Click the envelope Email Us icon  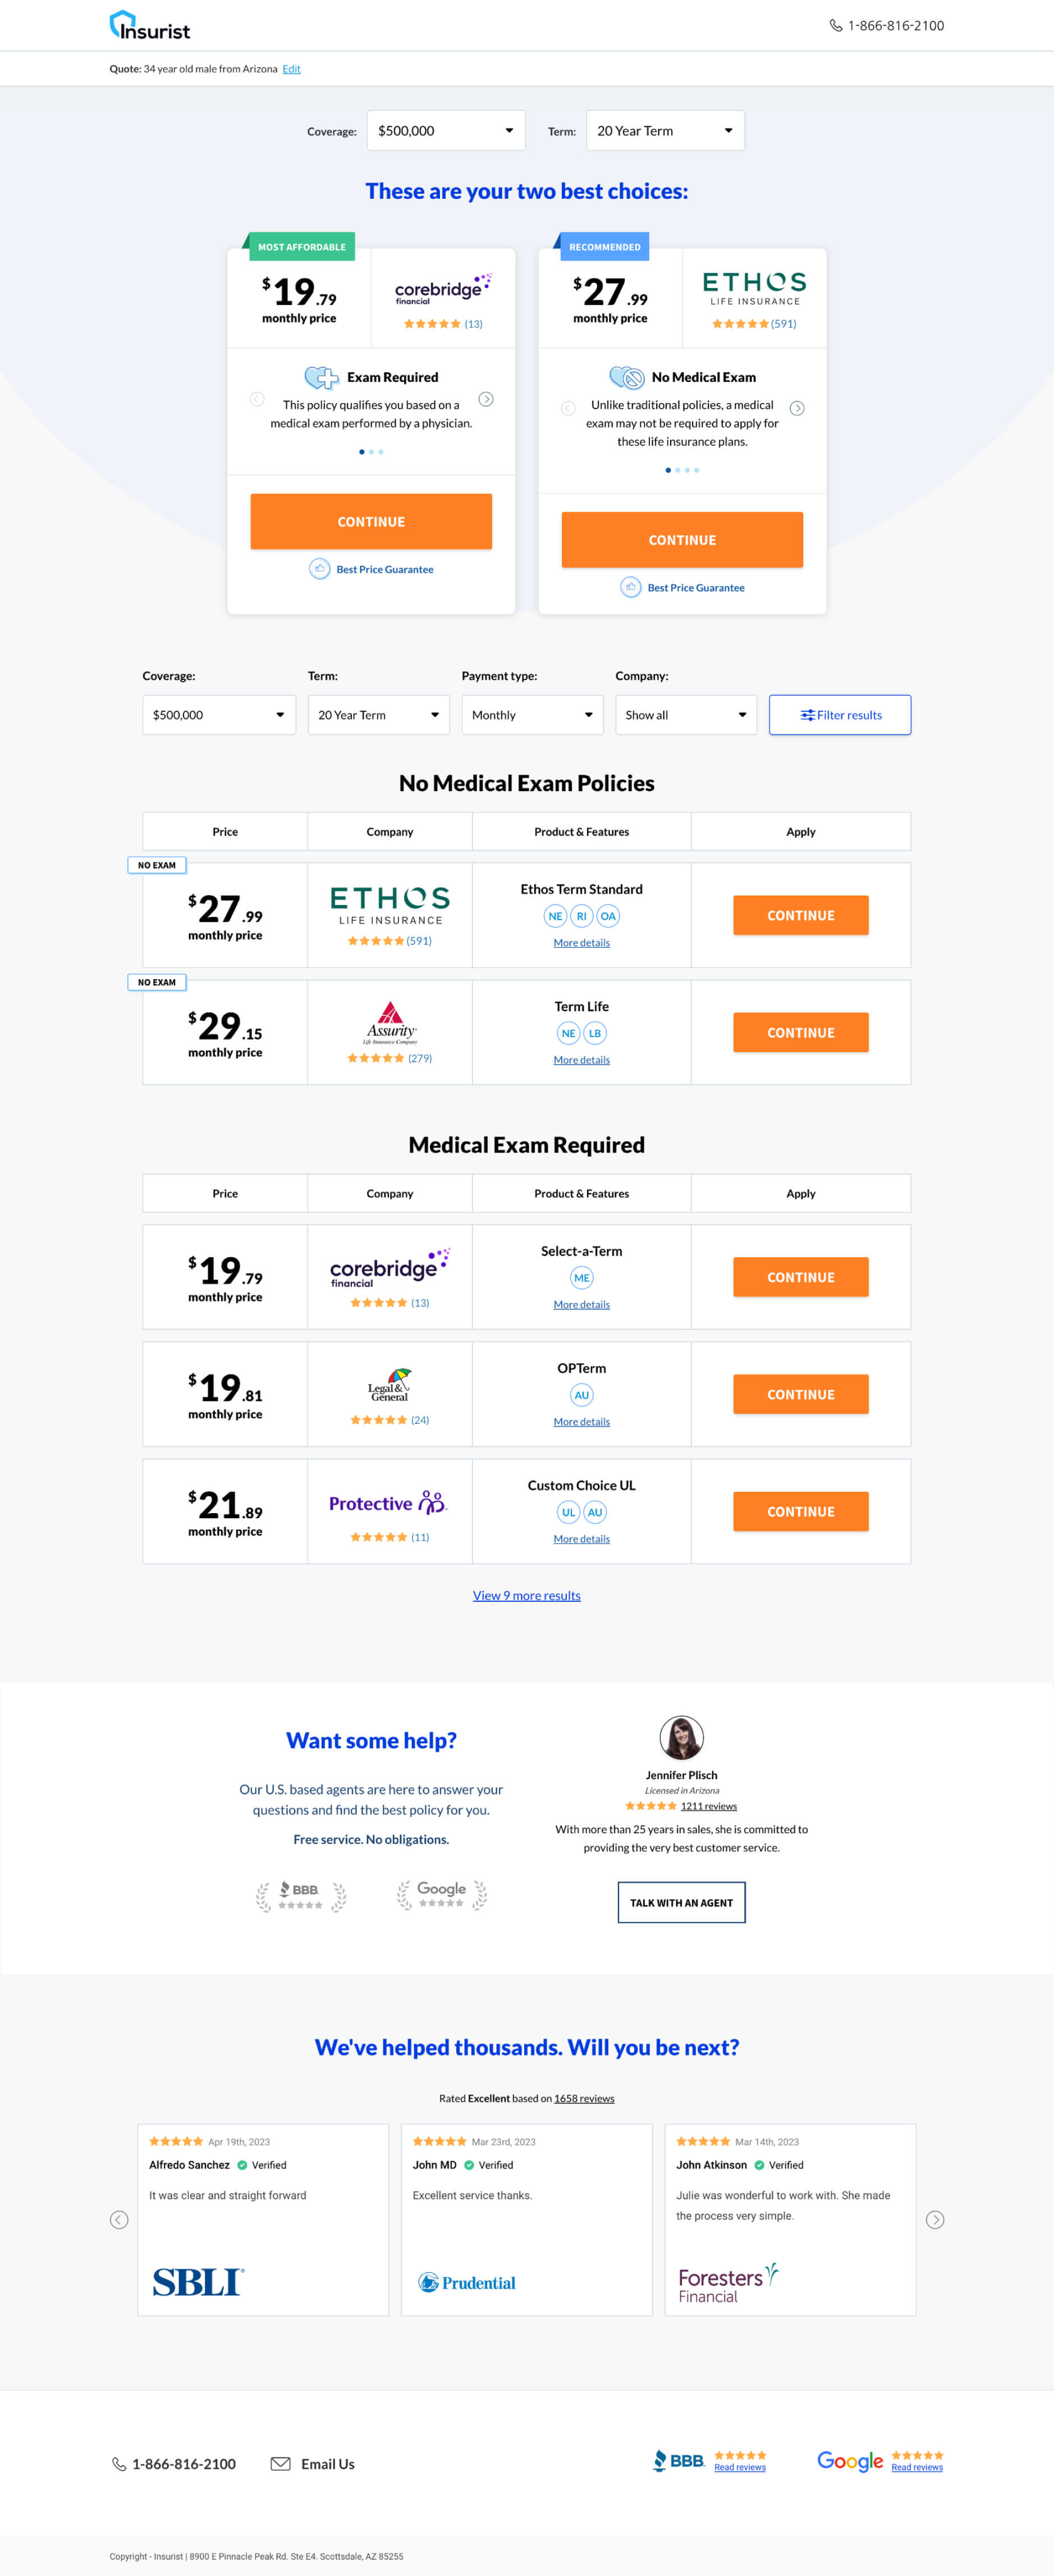pos(281,2464)
